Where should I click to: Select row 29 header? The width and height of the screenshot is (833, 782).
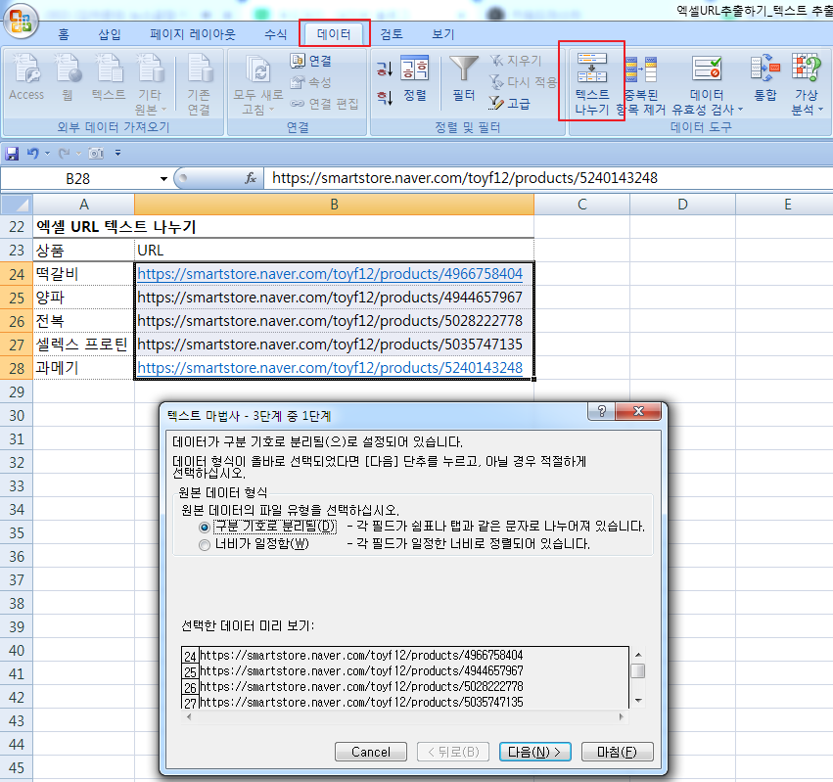17,392
